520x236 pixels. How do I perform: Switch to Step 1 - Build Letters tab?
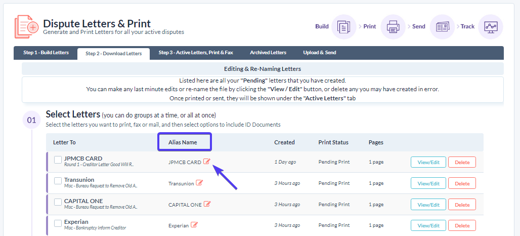coord(45,53)
